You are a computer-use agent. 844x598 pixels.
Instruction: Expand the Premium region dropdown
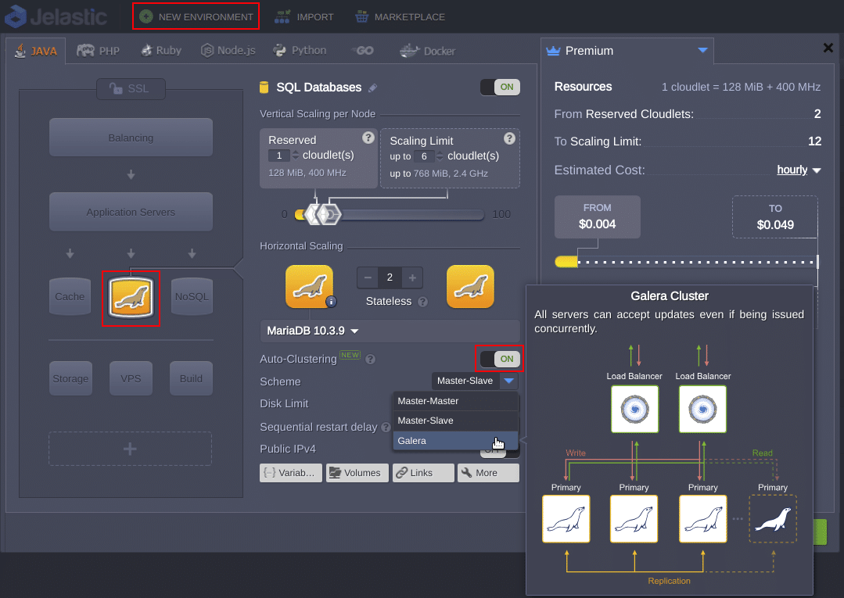(x=702, y=51)
